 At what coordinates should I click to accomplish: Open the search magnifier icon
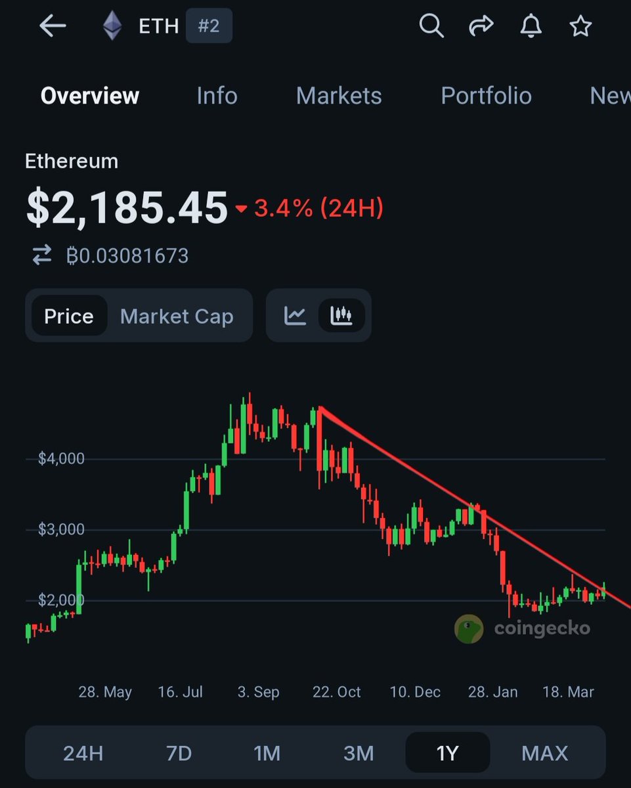tap(431, 26)
